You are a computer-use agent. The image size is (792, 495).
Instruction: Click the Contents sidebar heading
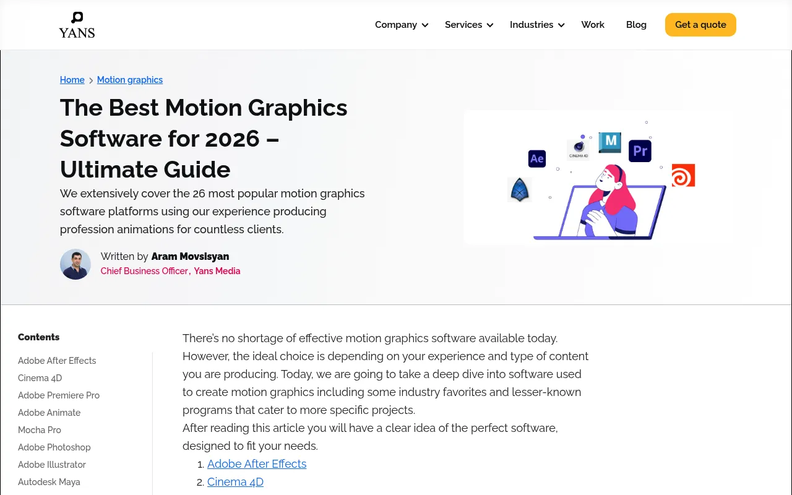[x=39, y=337]
